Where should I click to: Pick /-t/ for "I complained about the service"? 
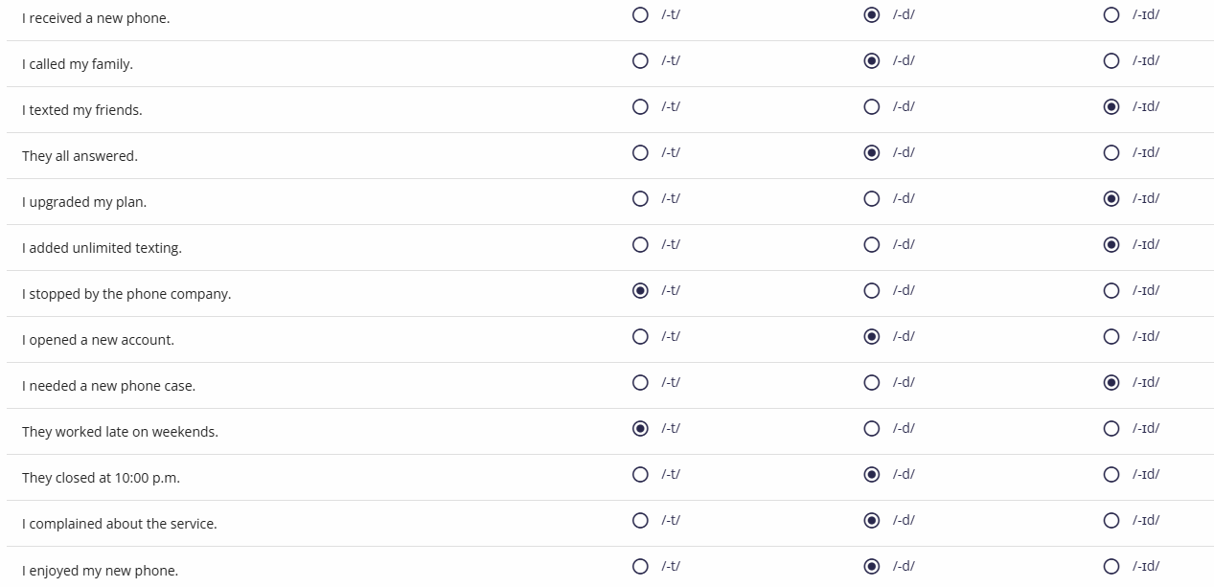click(640, 520)
